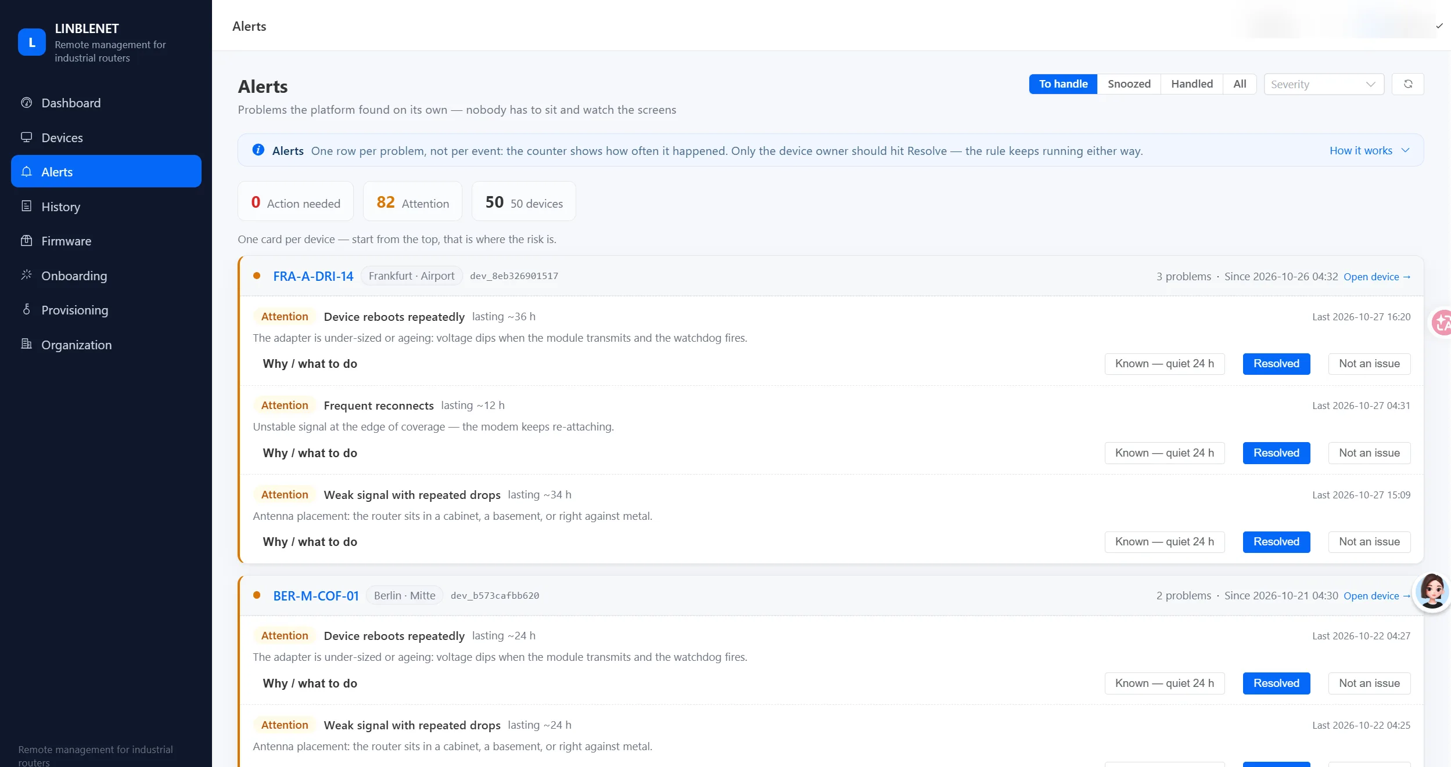Click the Organization building icon

pos(27,344)
